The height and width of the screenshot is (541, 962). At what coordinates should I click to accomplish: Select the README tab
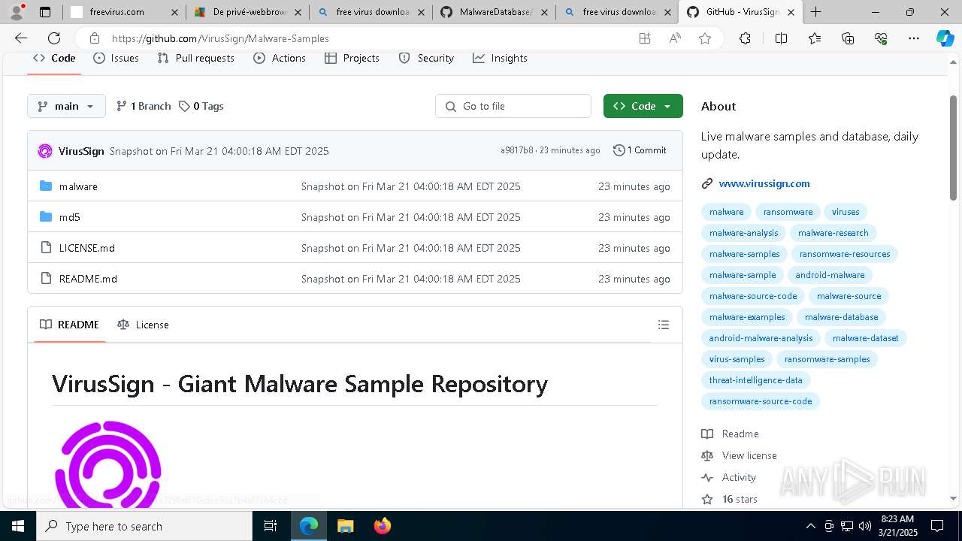[69, 325]
